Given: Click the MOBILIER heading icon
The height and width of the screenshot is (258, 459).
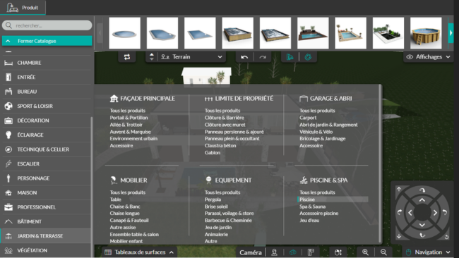Looking at the screenshot, I should click(114, 180).
